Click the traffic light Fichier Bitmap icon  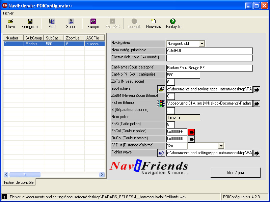coord(161,104)
